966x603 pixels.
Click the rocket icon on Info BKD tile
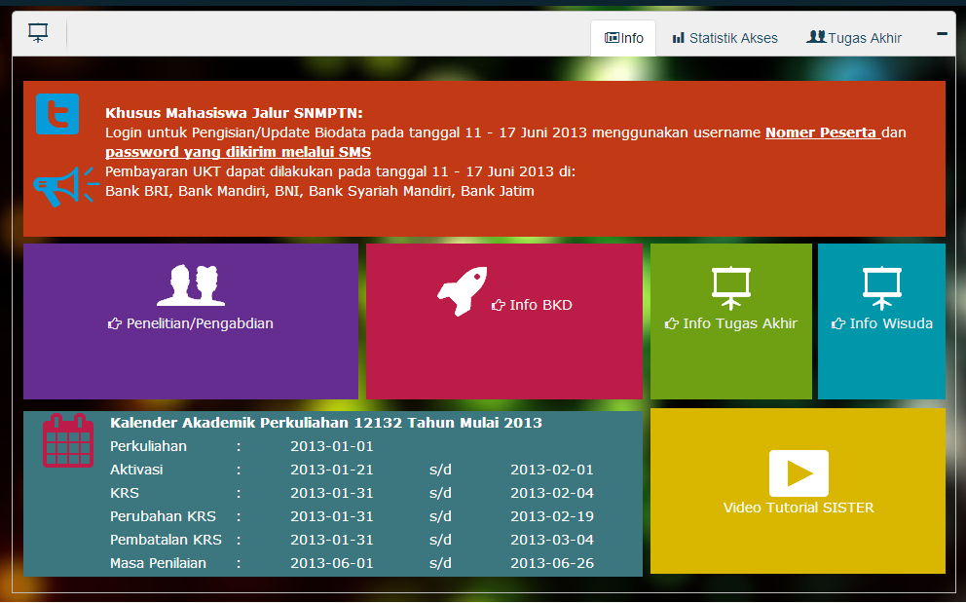click(x=462, y=291)
